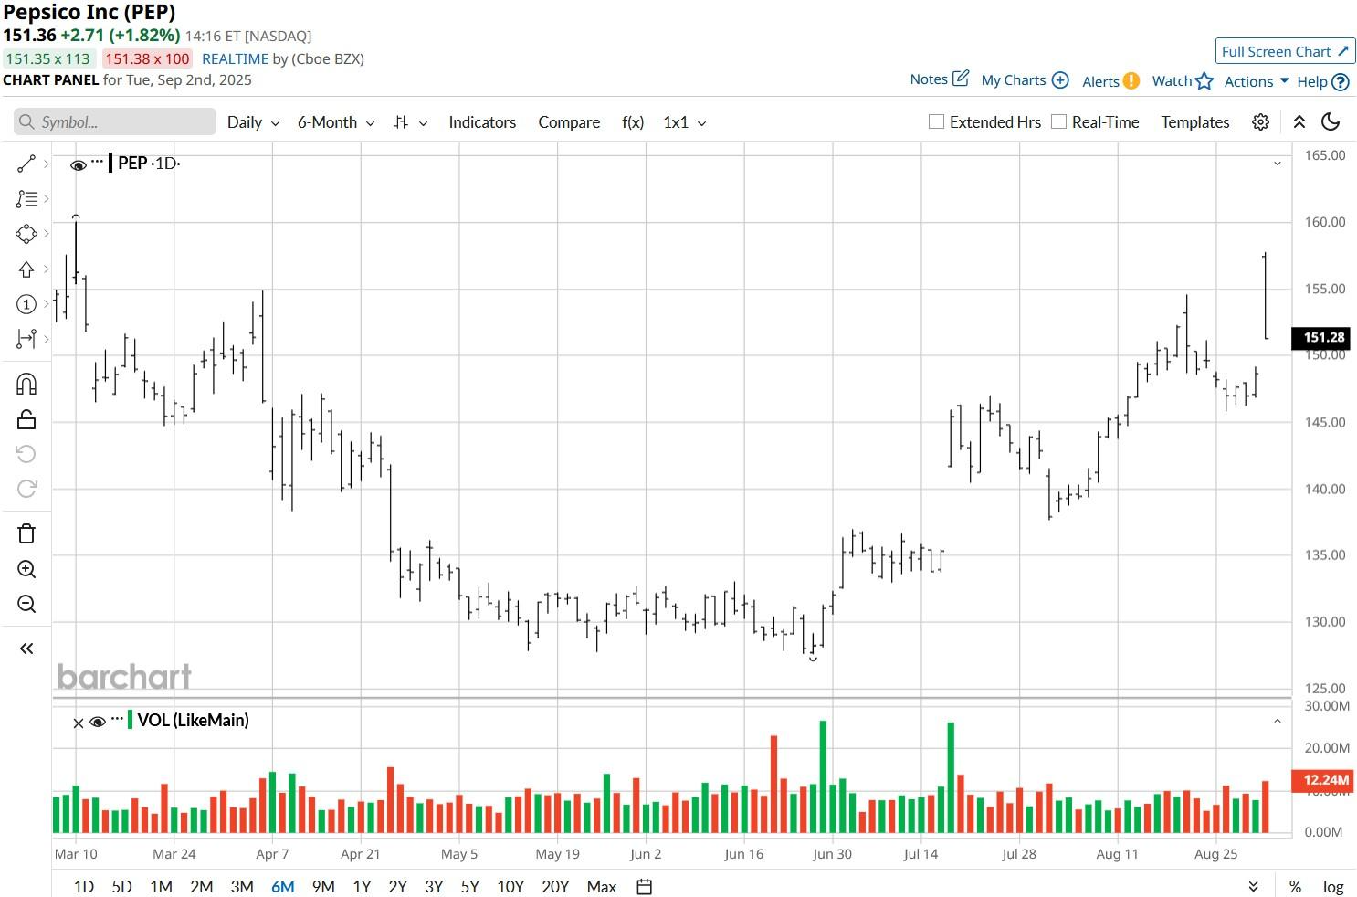This screenshot has width=1357, height=897.
Task: Click the undo arrow icon
Action: (26, 454)
